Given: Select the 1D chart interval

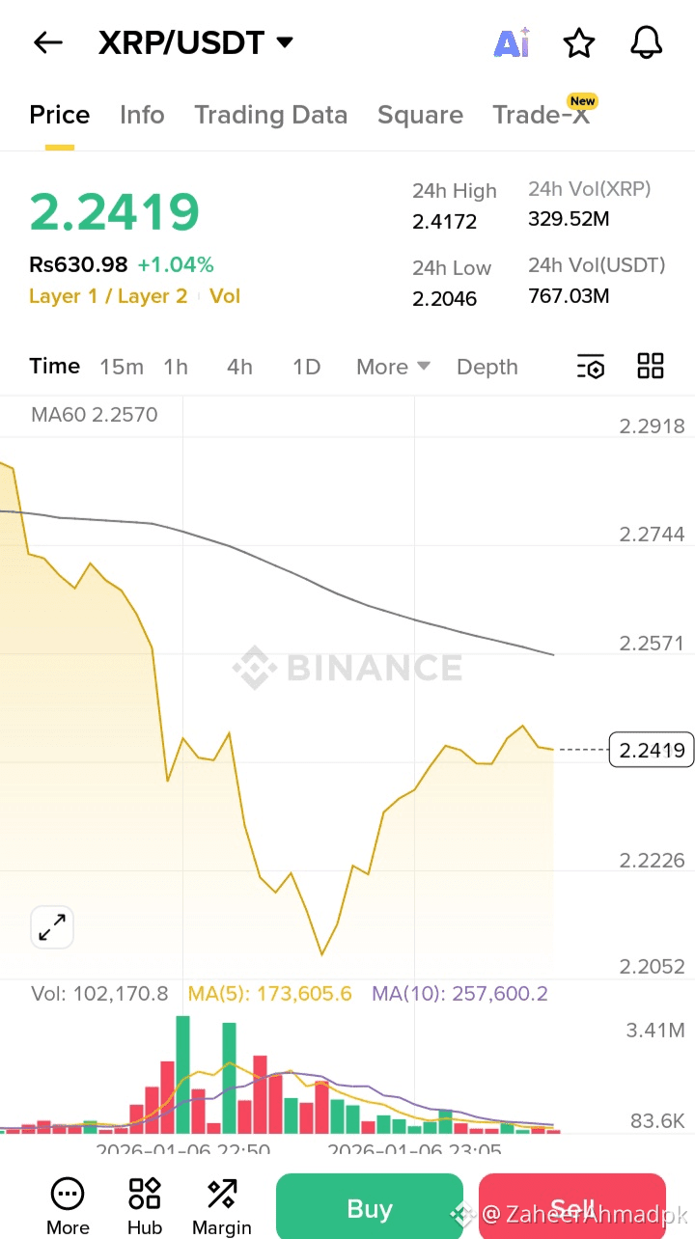Looking at the screenshot, I should pyautogui.click(x=306, y=367).
